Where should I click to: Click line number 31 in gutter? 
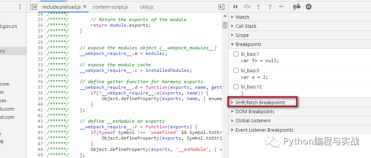[x=40, y=53]
